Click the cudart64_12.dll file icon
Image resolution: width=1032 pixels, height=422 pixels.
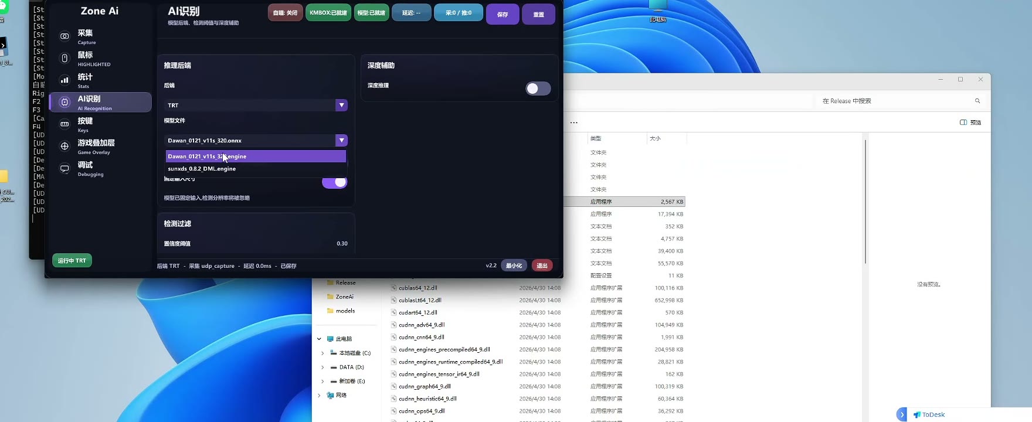[394, 312]
